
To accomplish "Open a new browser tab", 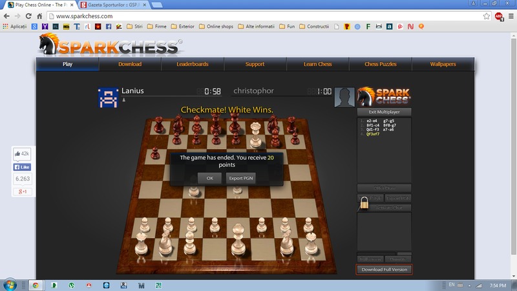I will pos(157,5).
